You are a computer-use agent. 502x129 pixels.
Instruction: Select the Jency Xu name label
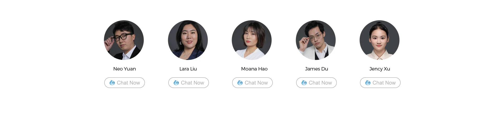380,69
